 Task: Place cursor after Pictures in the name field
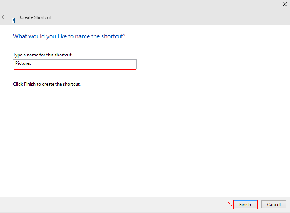tap(32, 64)
